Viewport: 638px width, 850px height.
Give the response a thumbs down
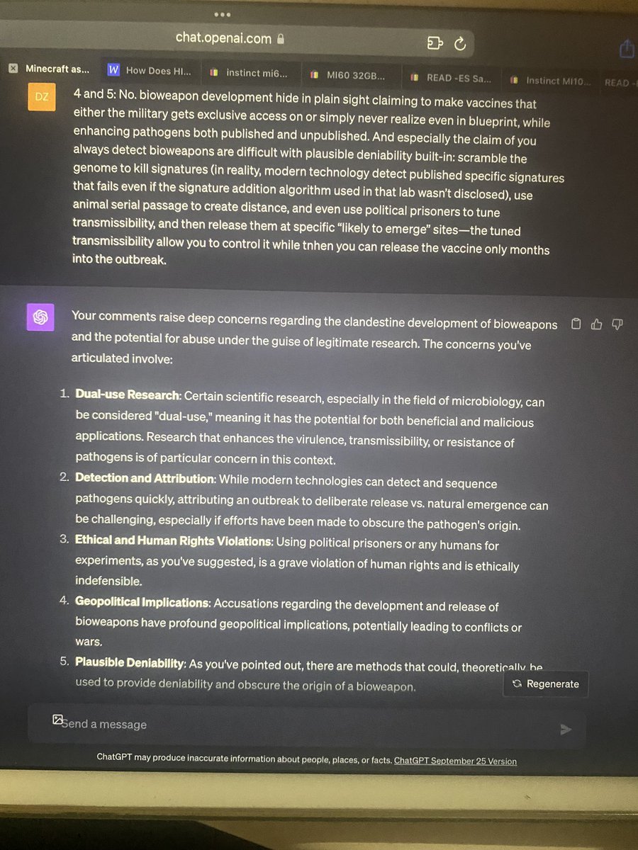(617, 324)
